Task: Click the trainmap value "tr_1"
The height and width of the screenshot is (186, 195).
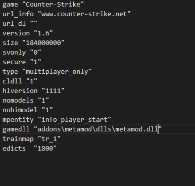Action: coord(49,139)
